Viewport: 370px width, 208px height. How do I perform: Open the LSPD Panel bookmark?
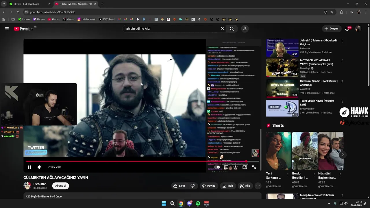tap(107, 19)
